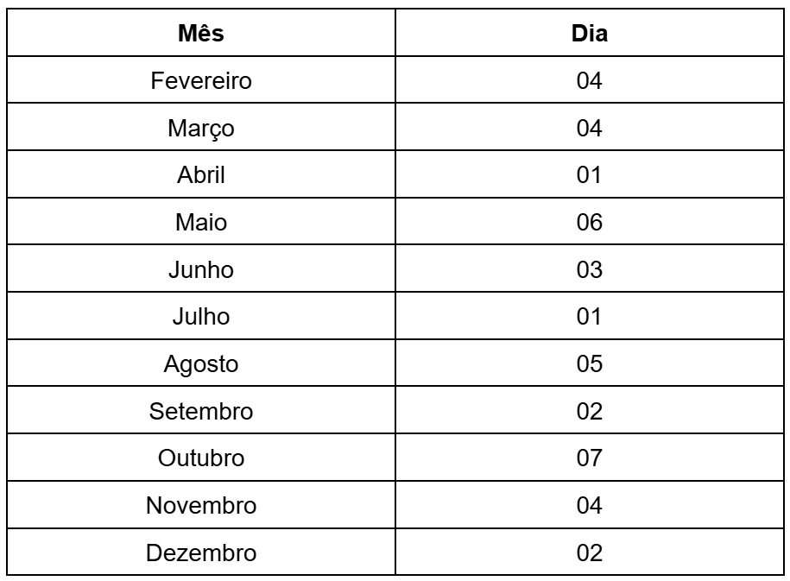Viewport: 790px width, 581px height.
Task: Select the Dezembro month cell
Action: click(201, 553)
